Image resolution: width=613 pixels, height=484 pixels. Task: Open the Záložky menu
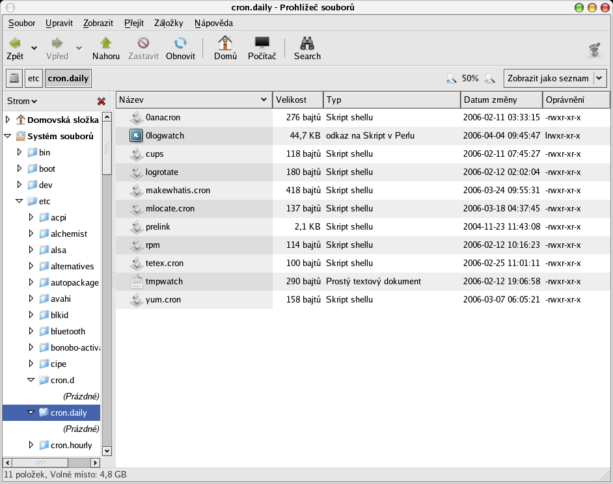(x=169, y=23)
